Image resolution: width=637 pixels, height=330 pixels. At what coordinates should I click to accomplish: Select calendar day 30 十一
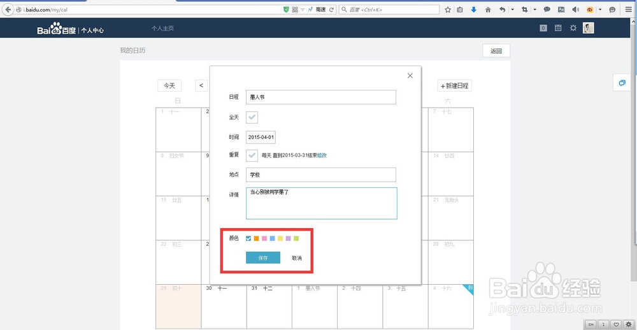(x=224, y=306)
